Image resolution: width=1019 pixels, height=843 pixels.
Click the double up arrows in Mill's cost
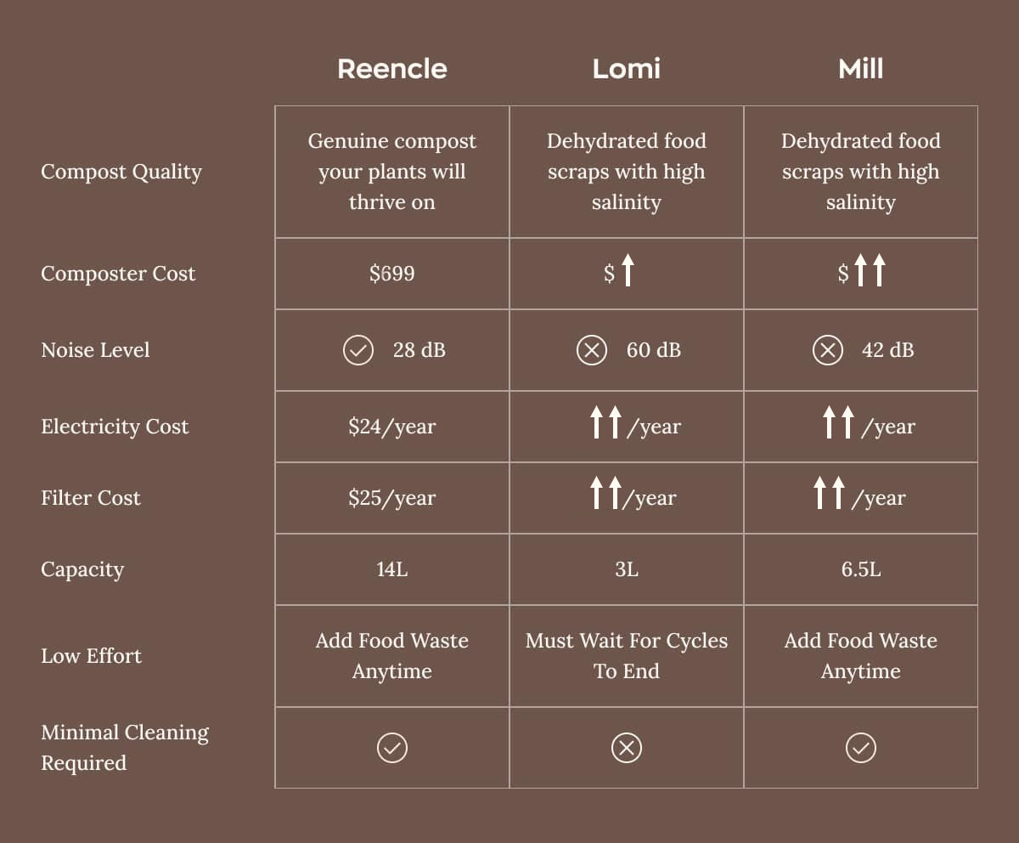pyautogui.click(x=870, y=272)
